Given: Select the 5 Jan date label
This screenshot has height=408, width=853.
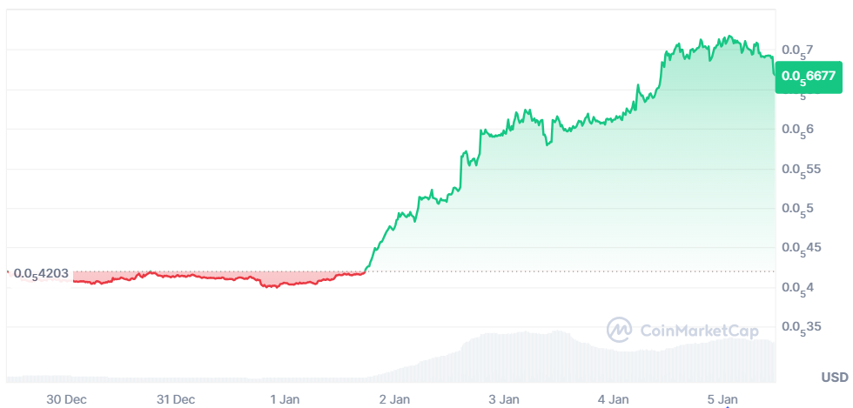Looking at the screenshot, I should [723, 398].
